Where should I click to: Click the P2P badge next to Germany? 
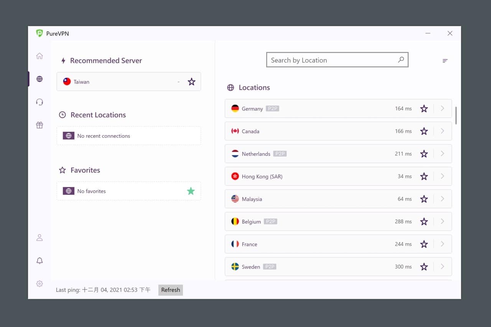click(x=272, y=108)
